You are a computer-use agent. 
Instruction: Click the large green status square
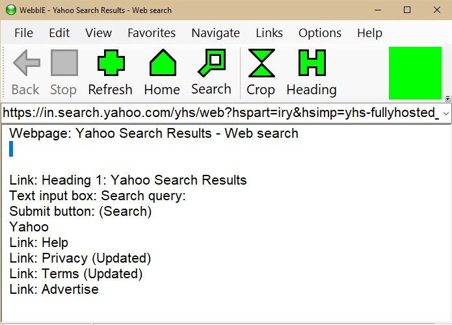point(415,73)
